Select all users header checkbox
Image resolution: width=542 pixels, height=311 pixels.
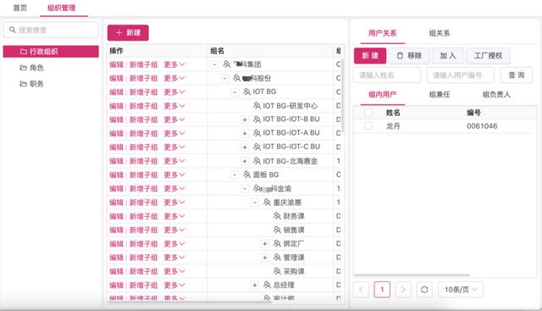[x=369, y=113]
